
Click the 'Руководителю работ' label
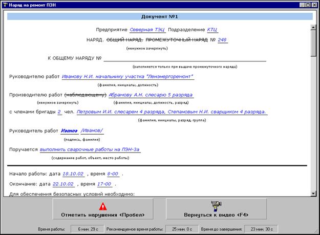coord(34,77)
